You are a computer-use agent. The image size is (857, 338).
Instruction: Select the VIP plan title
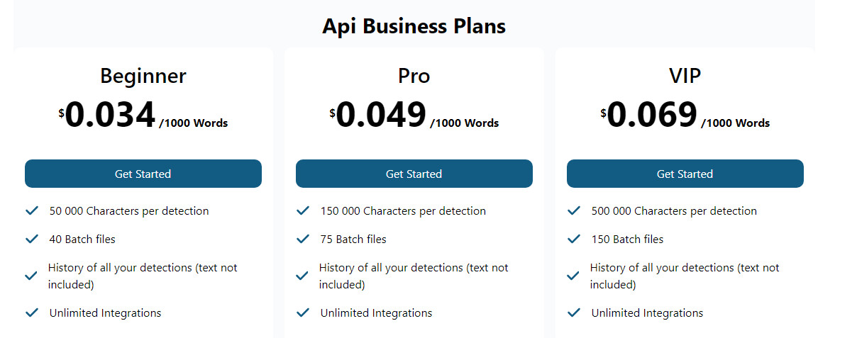click(x=685, y=76)
